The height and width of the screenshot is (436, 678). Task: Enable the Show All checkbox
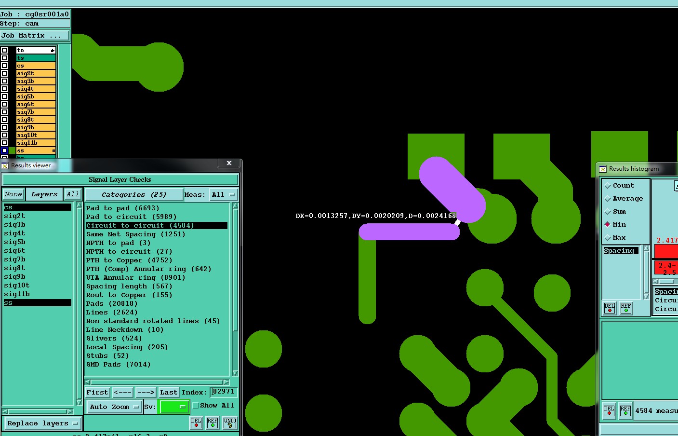196,406
